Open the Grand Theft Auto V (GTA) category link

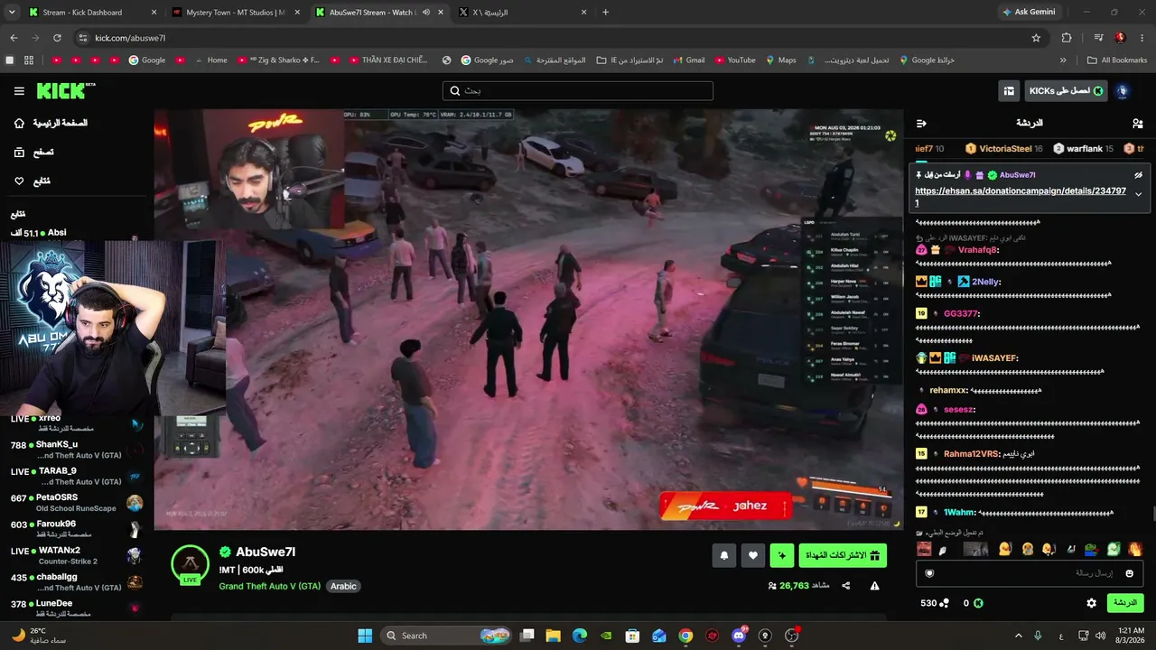click(x=269, y=586)
